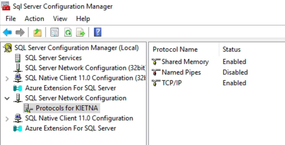Click the blue Help question mark icon

click(x=98, y=32)
